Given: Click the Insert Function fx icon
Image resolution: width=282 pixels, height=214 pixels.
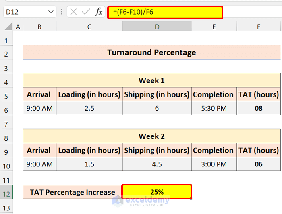Looking at the screenshot, I should [x=99, y=12].
